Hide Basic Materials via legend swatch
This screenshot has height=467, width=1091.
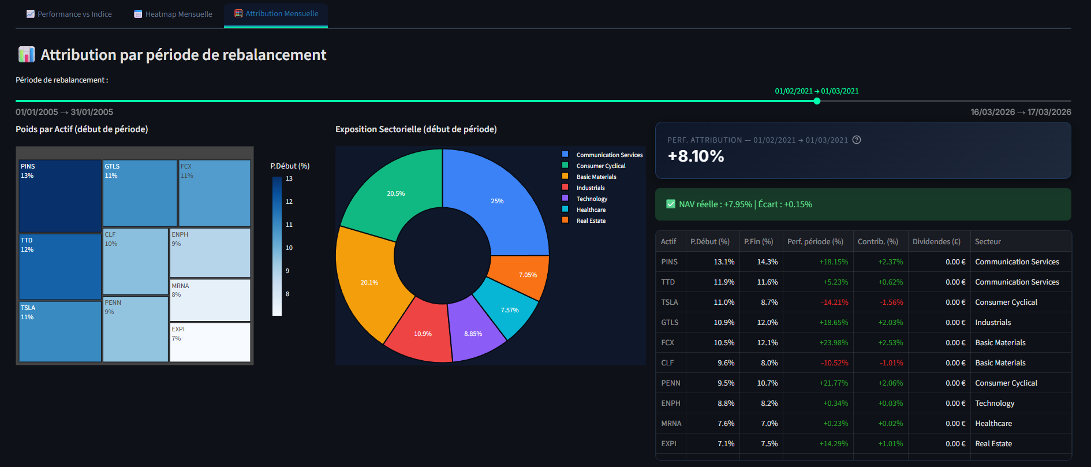[565, 177]
